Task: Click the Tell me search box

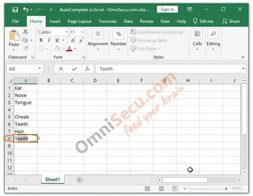Action: point(203,21)
